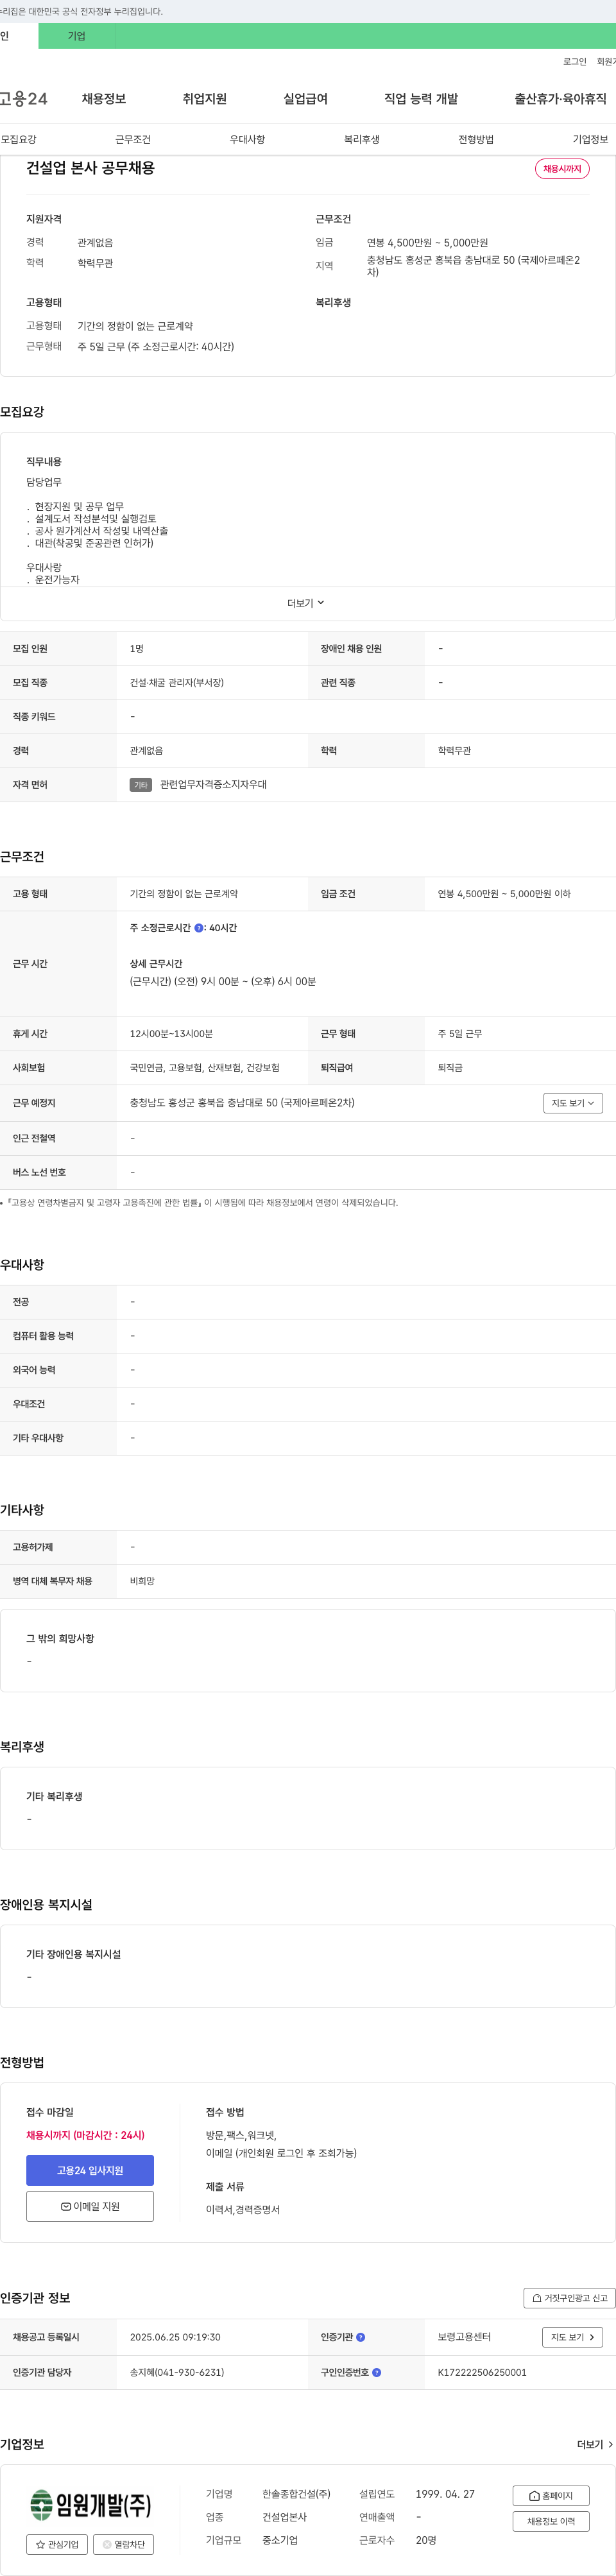Click the help icon beside 구인인증번호
616x2576 pixels.
point(377,2372)
